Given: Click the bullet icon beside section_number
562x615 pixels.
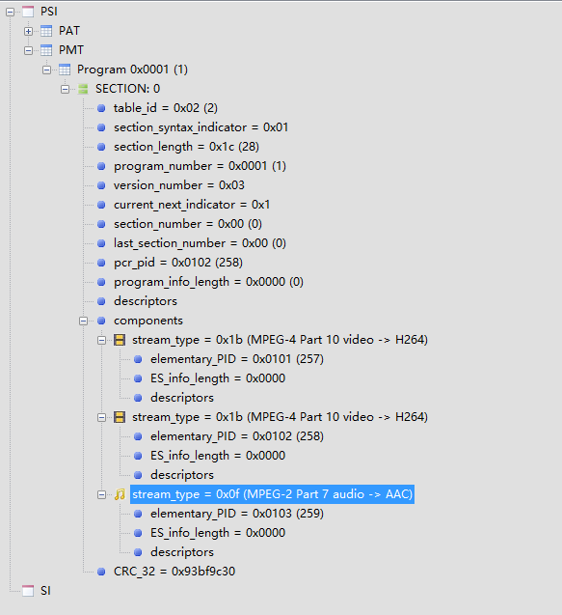Looking at the screenshot, I should [x=101, y=224].
